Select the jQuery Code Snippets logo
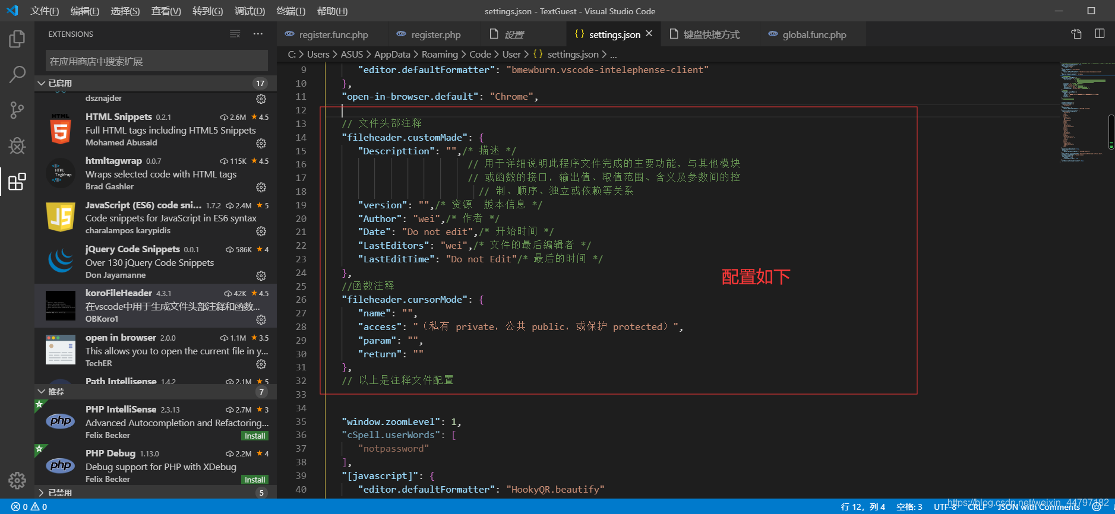 coord(61,261)
